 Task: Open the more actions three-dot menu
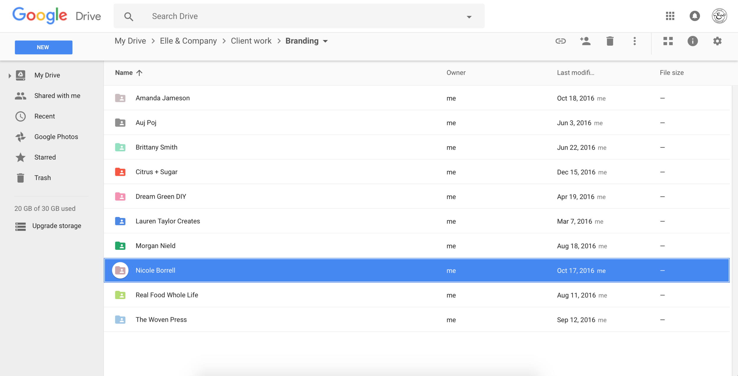coord(634,41)
